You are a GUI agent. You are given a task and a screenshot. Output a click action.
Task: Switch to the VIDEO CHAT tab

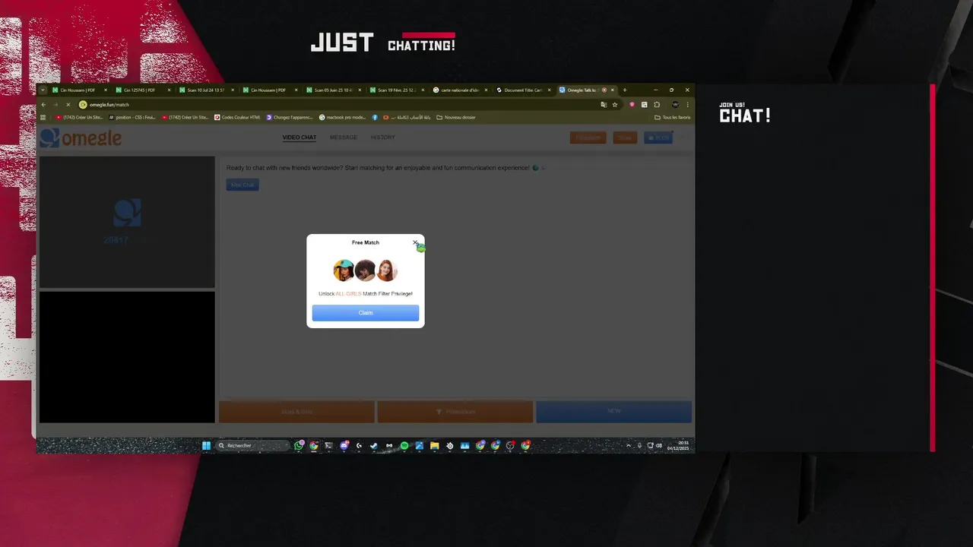(300, 138)
